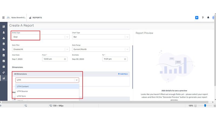Pick UTM Term from dimension options
Image resolution: width=216 pixels, height=121 pixels.
click(x=22, y=96)
